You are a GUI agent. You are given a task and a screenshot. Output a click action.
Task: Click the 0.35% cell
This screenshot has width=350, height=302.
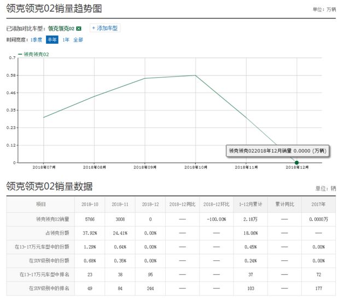coord(120,261)
